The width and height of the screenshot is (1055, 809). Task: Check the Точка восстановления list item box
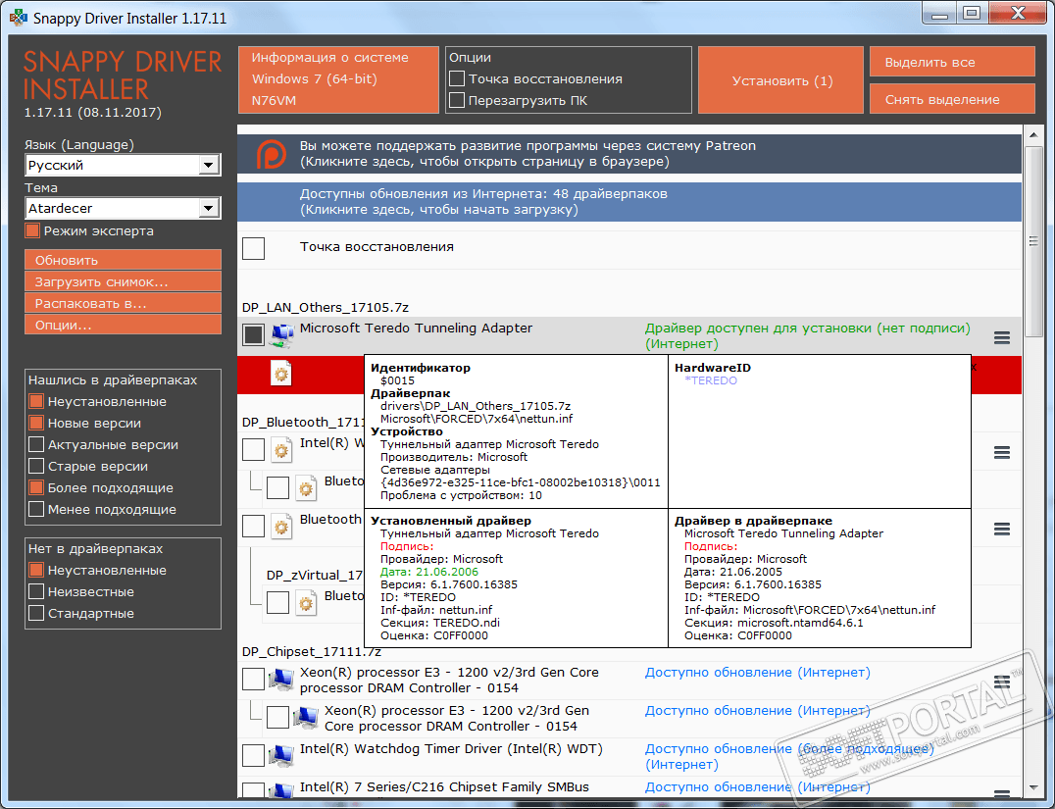pyautogui.click(x=254, y=248)
